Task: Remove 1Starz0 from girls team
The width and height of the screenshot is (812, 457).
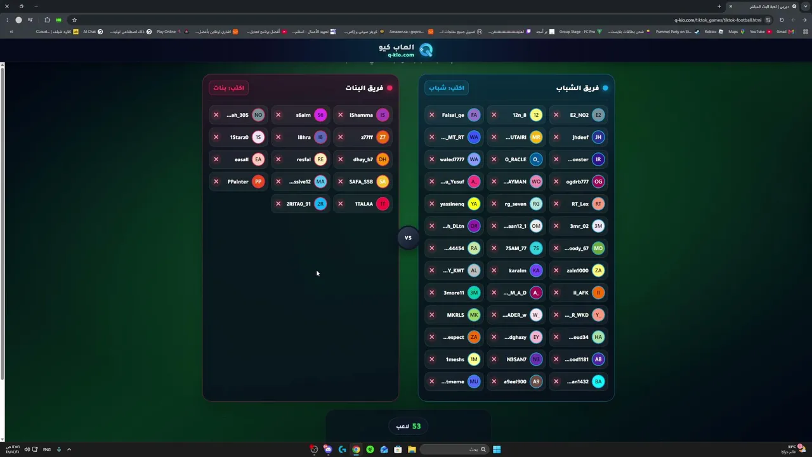Action: pyautogui.click(x=216, y=137)
